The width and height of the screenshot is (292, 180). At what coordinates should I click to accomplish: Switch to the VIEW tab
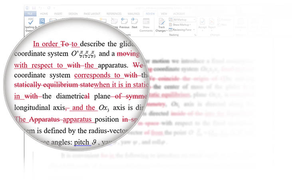164,14
